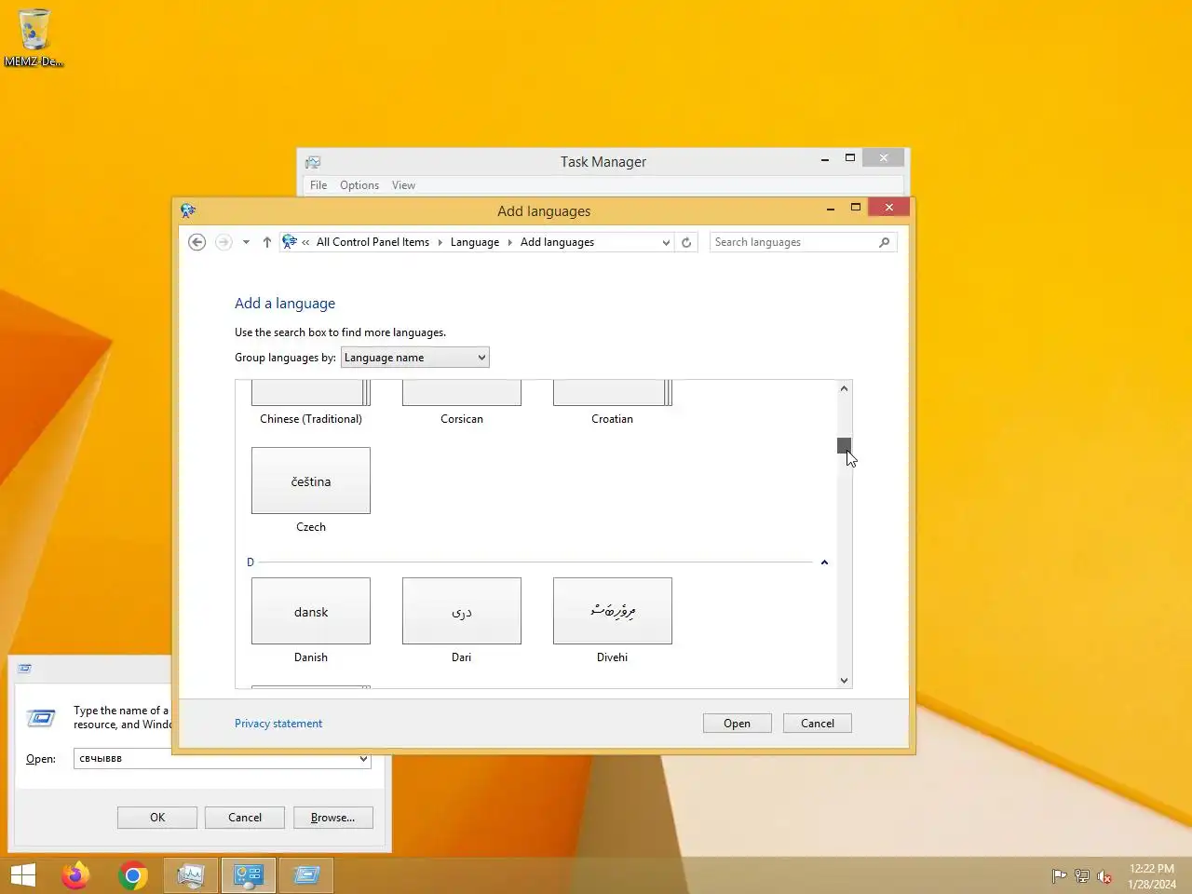Switch to Run dialog taskbar button
Screen dimensions: 1192x894
[x=306, y=875]
